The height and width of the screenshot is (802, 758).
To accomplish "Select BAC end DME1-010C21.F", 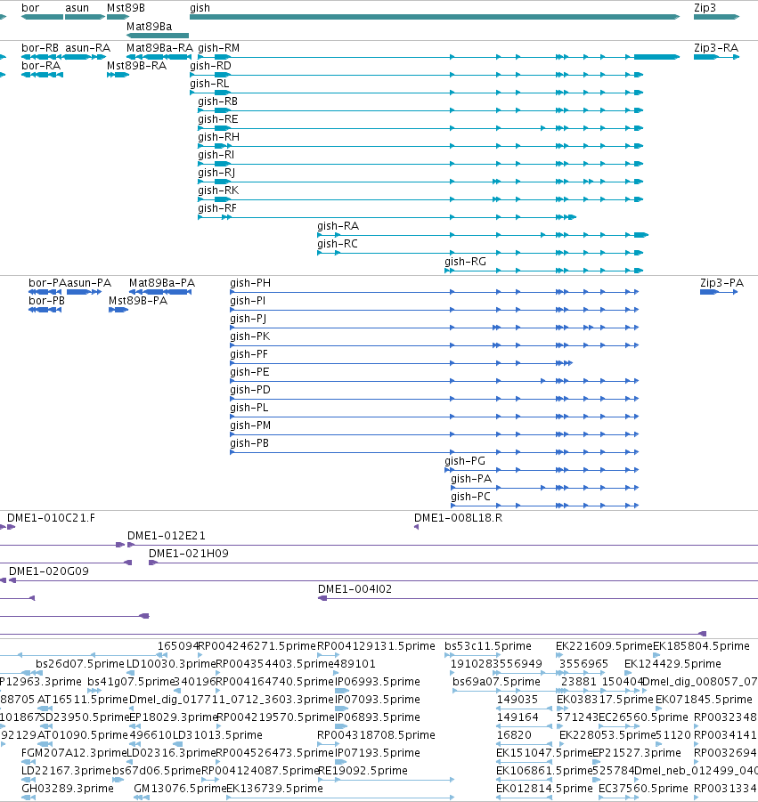I will click(x=51, y=518).
